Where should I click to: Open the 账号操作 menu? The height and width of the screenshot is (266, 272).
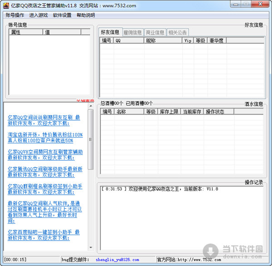click(x=15, y=15)
